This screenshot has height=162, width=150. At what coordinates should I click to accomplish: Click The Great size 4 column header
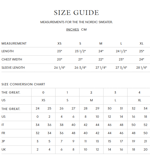pyautogui.click(x=139, y=93)
